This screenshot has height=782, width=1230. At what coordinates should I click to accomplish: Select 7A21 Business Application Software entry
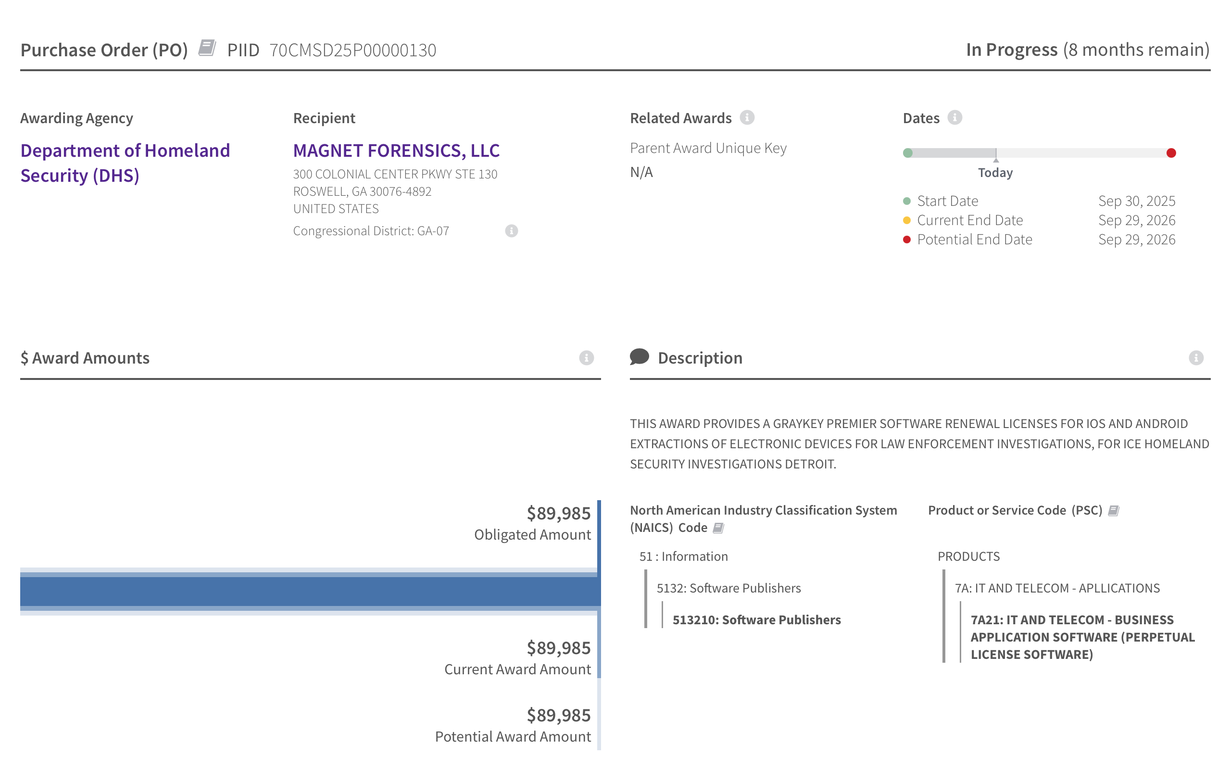pyautogui.click(x=1082, y=637)
